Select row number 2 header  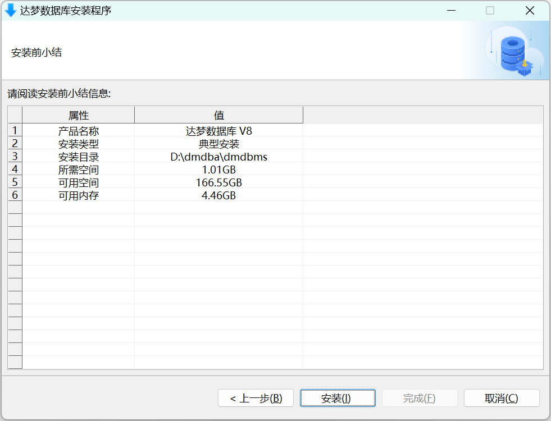pos(15,143)
